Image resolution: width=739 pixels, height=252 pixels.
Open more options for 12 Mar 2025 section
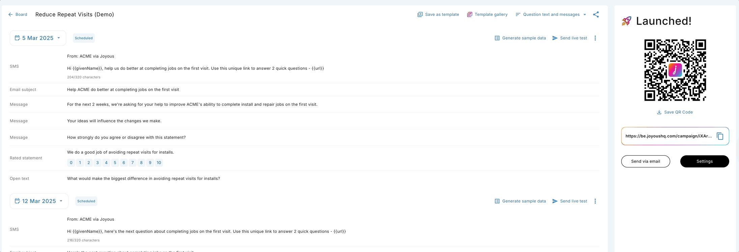tap(595, 201)
